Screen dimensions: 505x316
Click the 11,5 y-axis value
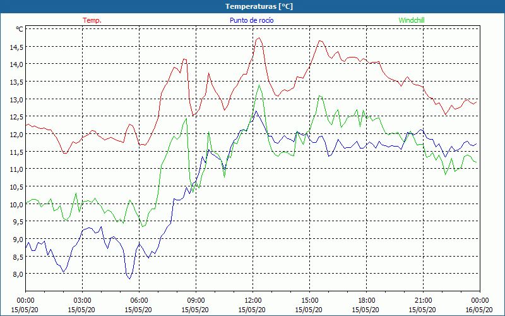click(16, 152)
